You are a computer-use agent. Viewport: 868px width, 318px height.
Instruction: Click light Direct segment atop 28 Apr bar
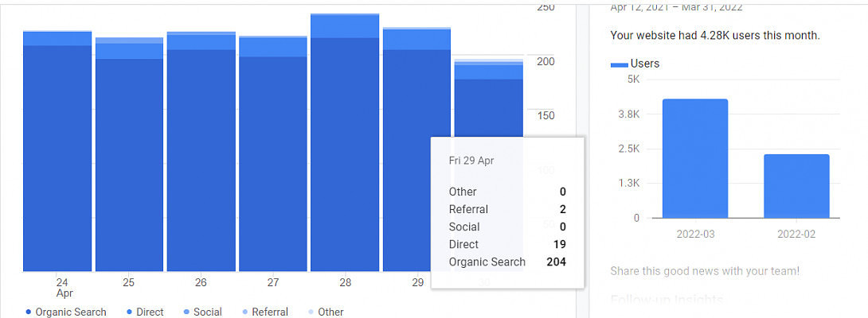(345, 26)
